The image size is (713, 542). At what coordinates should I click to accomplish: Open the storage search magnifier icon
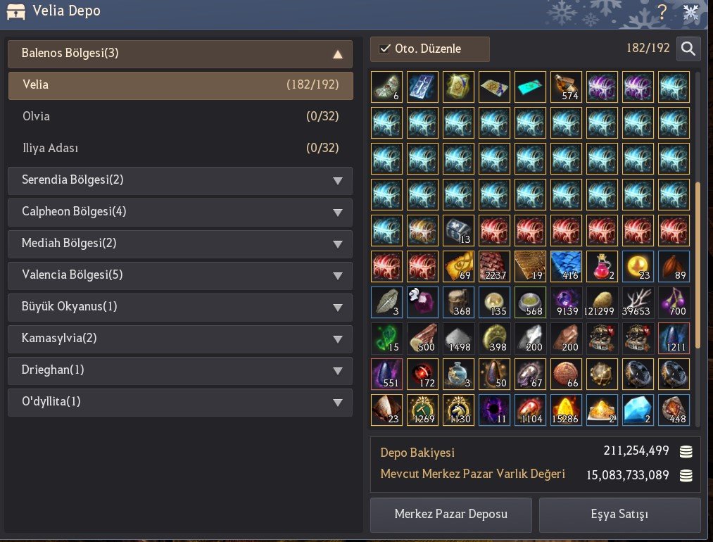click(688, 49)
